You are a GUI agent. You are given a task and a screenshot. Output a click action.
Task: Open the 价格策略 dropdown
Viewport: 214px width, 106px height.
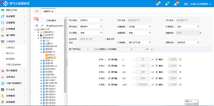pos(139,43)
